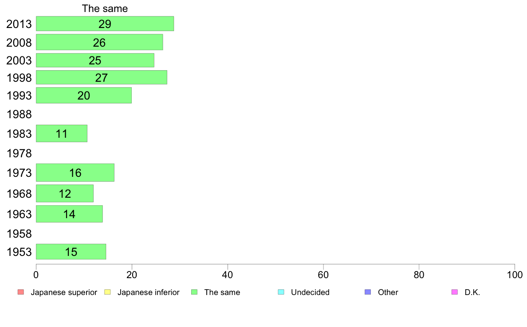Click the Japanese inferior yellow legend swatch

[x=107, y=292]
